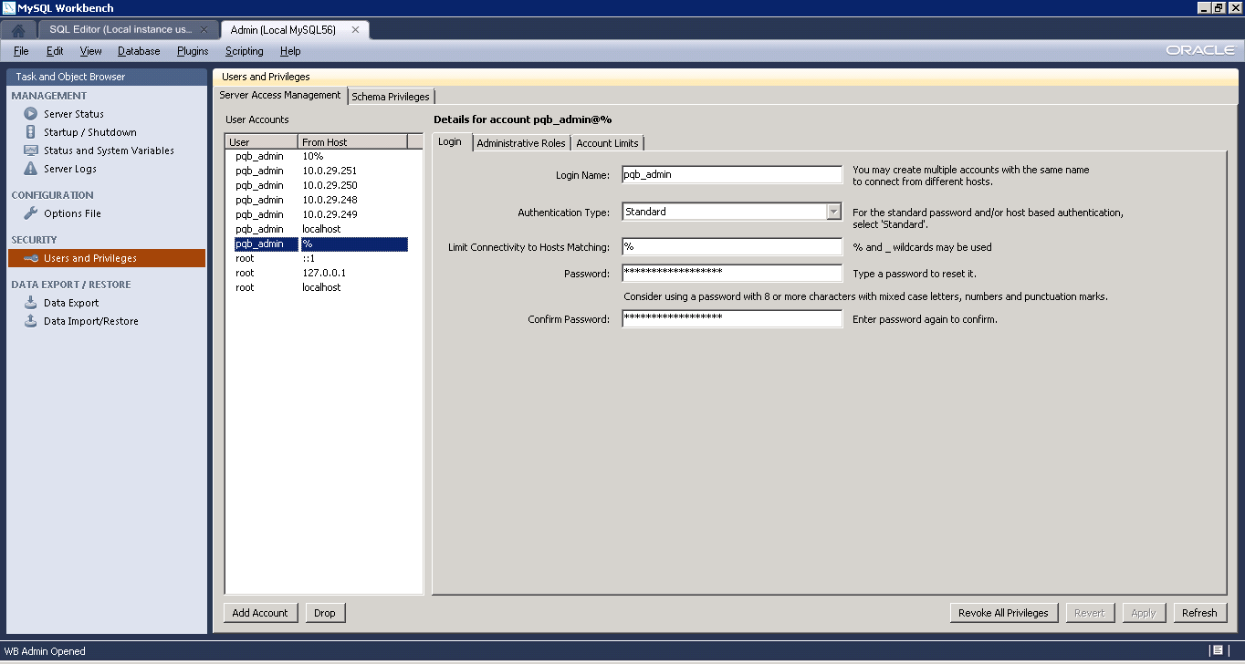
Task: Open the File menu
Action: pos(21,51)
